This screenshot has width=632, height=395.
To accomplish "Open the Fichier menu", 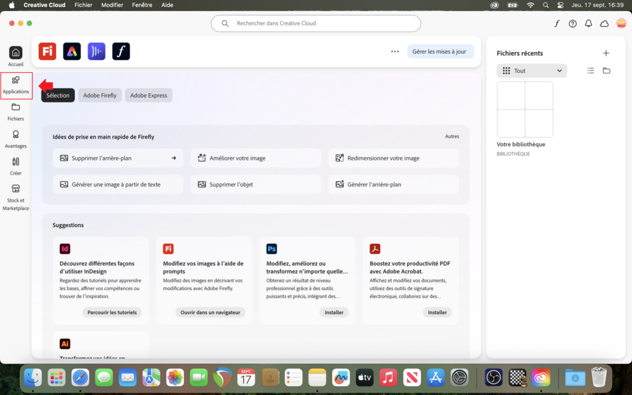I will coord(83,5).
